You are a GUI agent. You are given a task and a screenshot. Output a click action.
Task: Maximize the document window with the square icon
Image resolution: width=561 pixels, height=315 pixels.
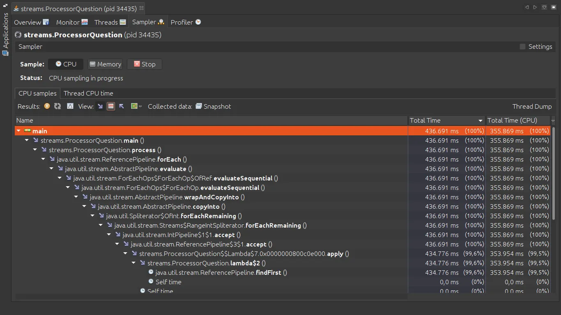pos(553,7)
